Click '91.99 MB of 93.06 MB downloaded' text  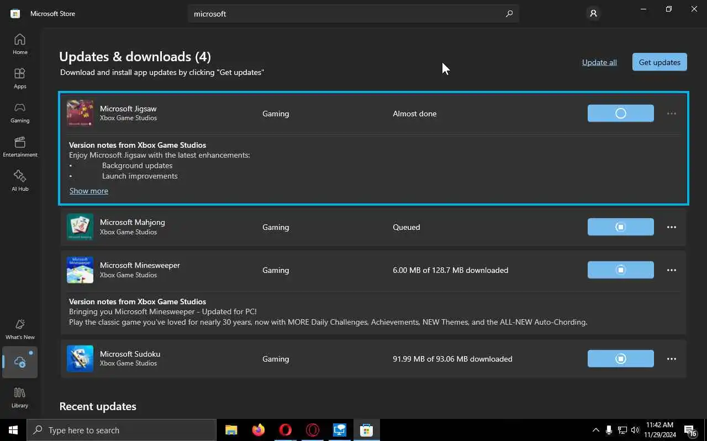[x=452, y=359]
